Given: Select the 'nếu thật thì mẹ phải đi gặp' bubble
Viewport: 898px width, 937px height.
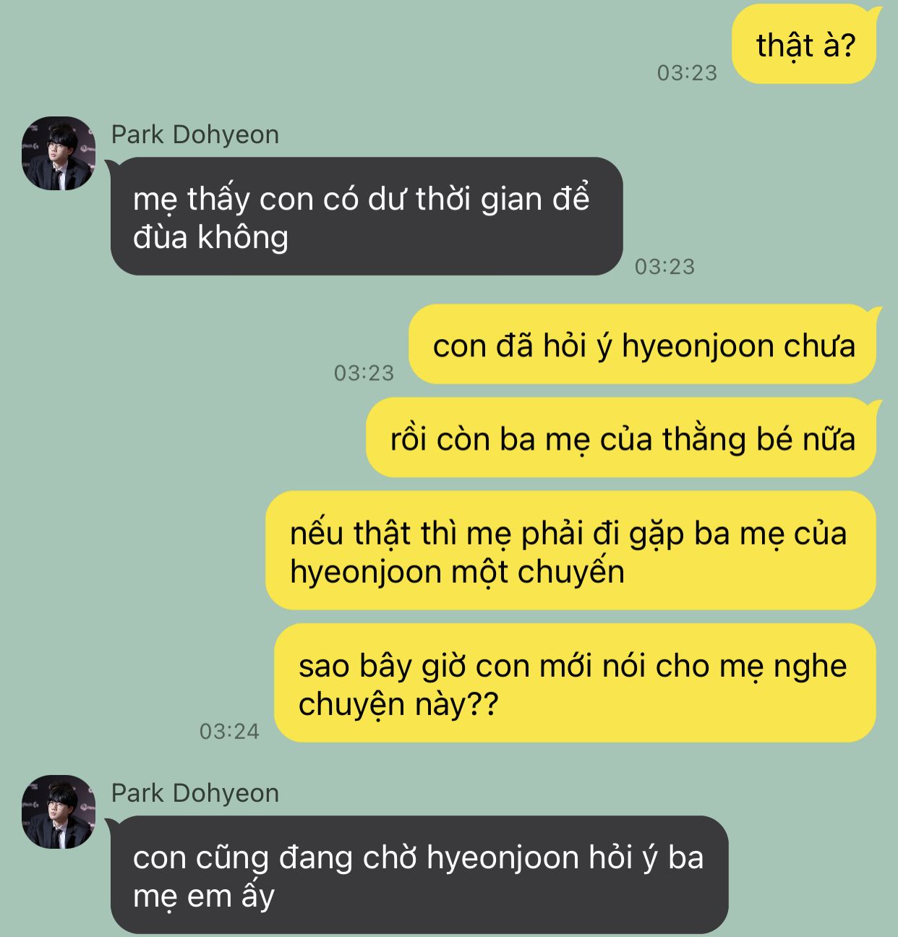Looking at the screenshot, I should pyautogui.click(x=571, y=550).
